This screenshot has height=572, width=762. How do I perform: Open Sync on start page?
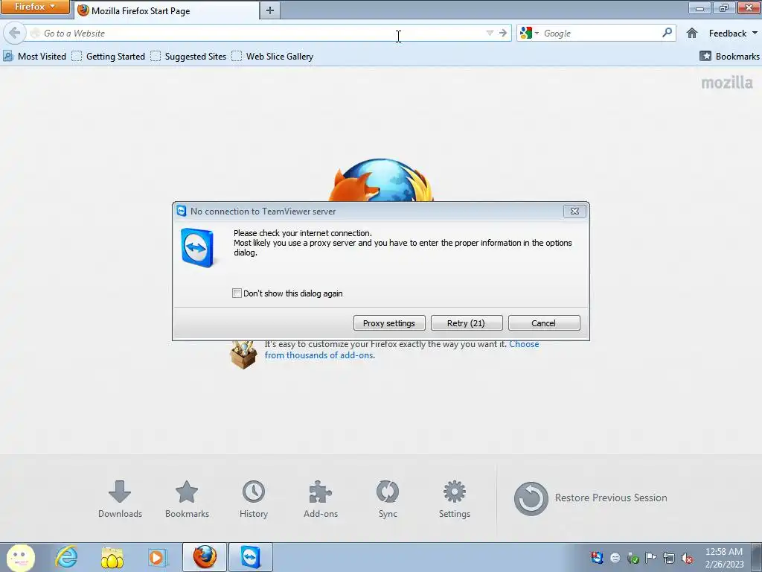click(388, 499)
